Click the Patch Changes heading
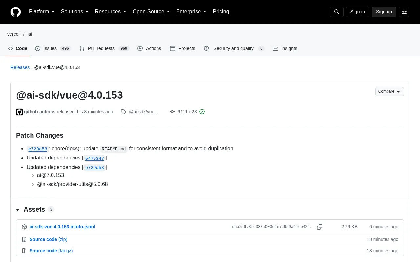The image size is (420, 262). (x=40, y=135)
